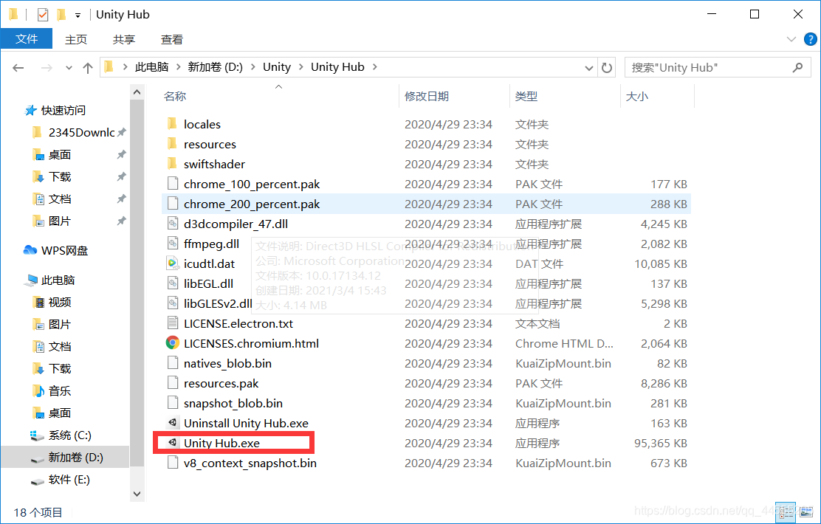
Task: Open Explorer help question mark
Action: point(810,39)
